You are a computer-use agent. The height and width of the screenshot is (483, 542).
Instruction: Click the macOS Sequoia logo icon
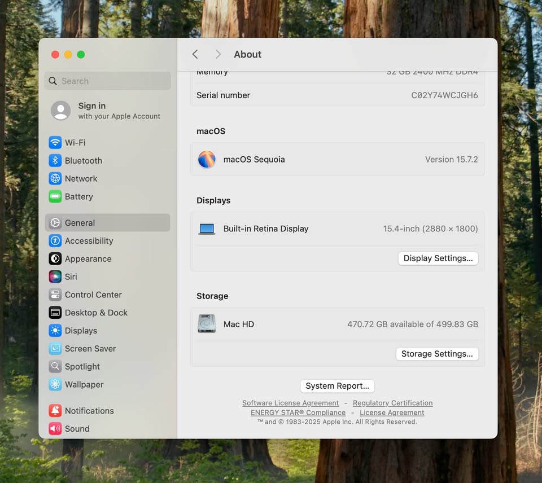pos(207,160)
